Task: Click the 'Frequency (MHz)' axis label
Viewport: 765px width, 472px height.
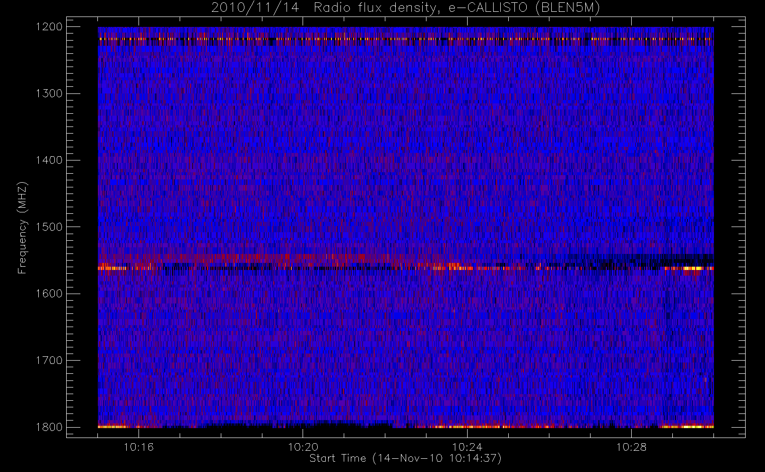Action: 22,228
